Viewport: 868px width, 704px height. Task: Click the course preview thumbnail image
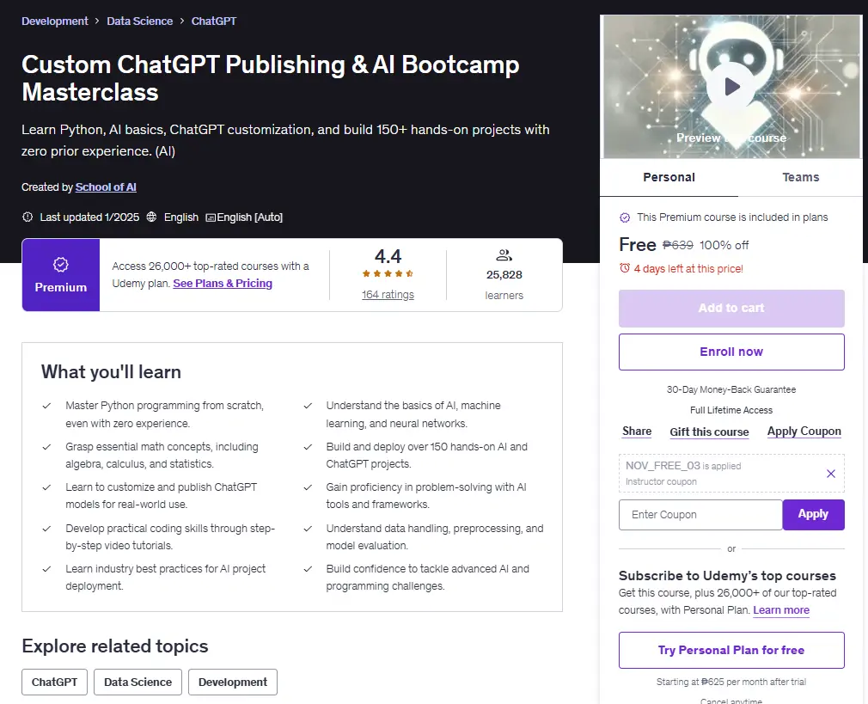(x=731, y=87)
